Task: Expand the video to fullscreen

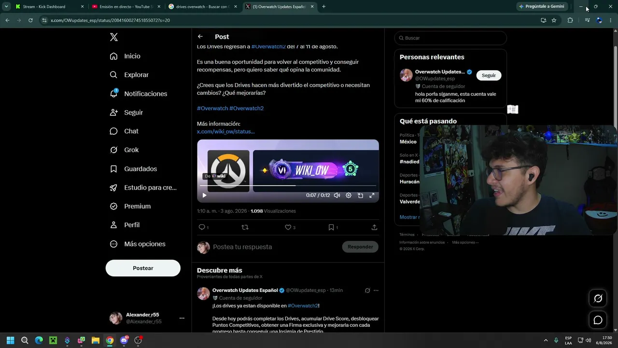Action: [372, 195]
